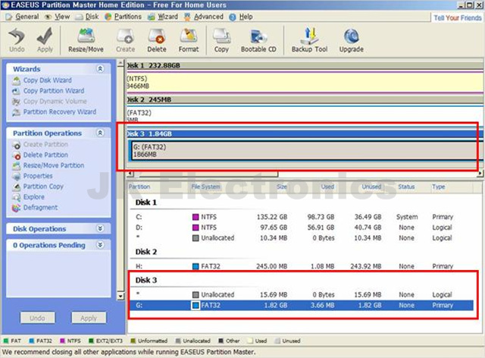Click the Format toolbar icon
The width and height of the screenshot is (485, 358).
tap(189, 40)
